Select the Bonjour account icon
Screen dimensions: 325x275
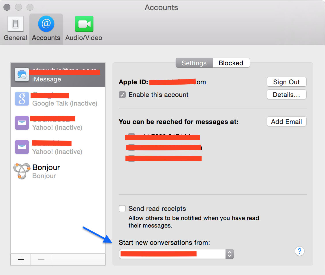tap(22, 171)
